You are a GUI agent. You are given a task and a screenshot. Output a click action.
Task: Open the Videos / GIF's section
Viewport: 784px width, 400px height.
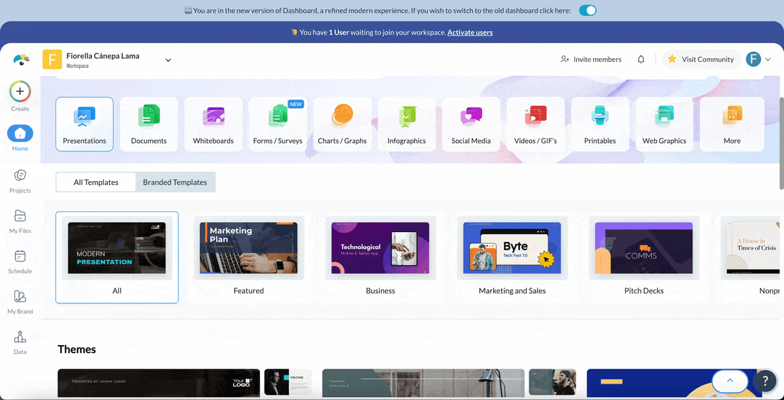[x=536, y=124]
